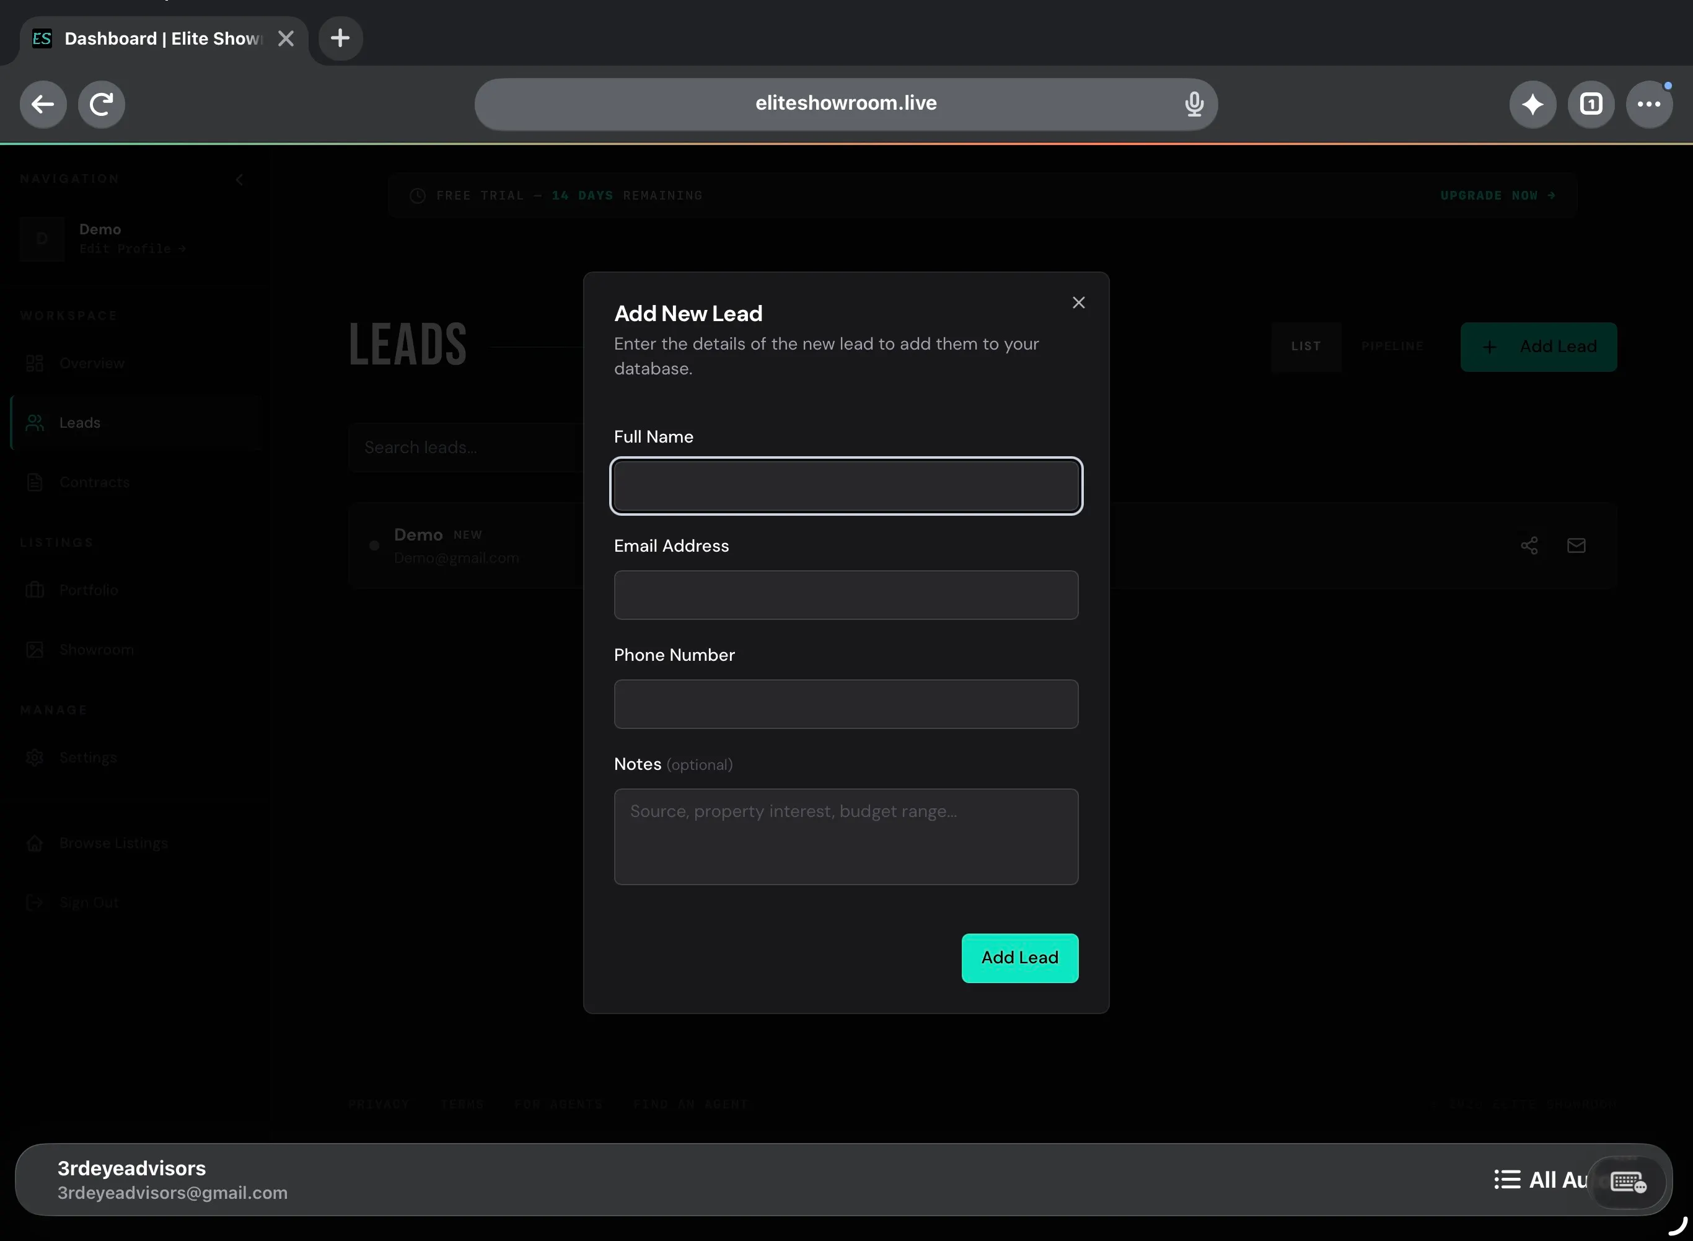Open Contracts in the sidebar
The height and width of the screenshot is (1241, 1693).
click(x=135, y=482)
